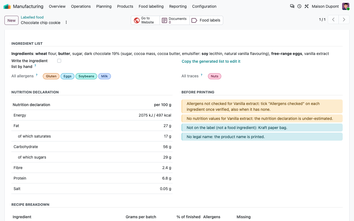Viewport: 354px width, 221px height.
Task: Go to previous record arrow
Action: pyautogui.click(x=333, y=20)
